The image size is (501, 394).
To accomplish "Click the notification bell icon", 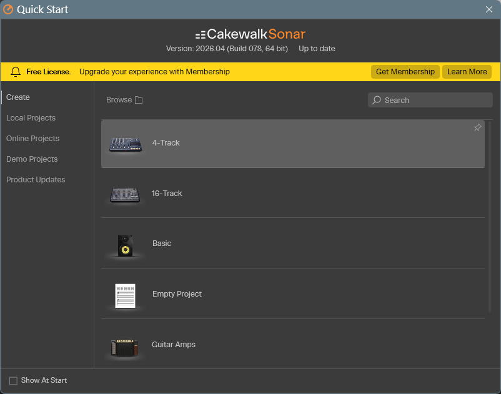I will point(16,72).
